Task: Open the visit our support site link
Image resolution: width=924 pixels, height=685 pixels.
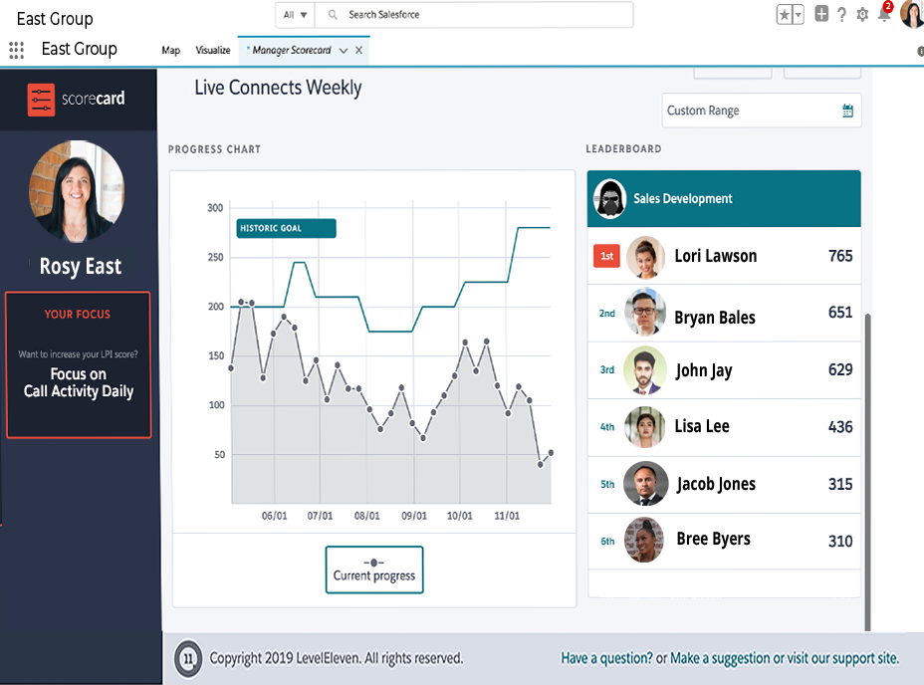Action: [842, 658]
